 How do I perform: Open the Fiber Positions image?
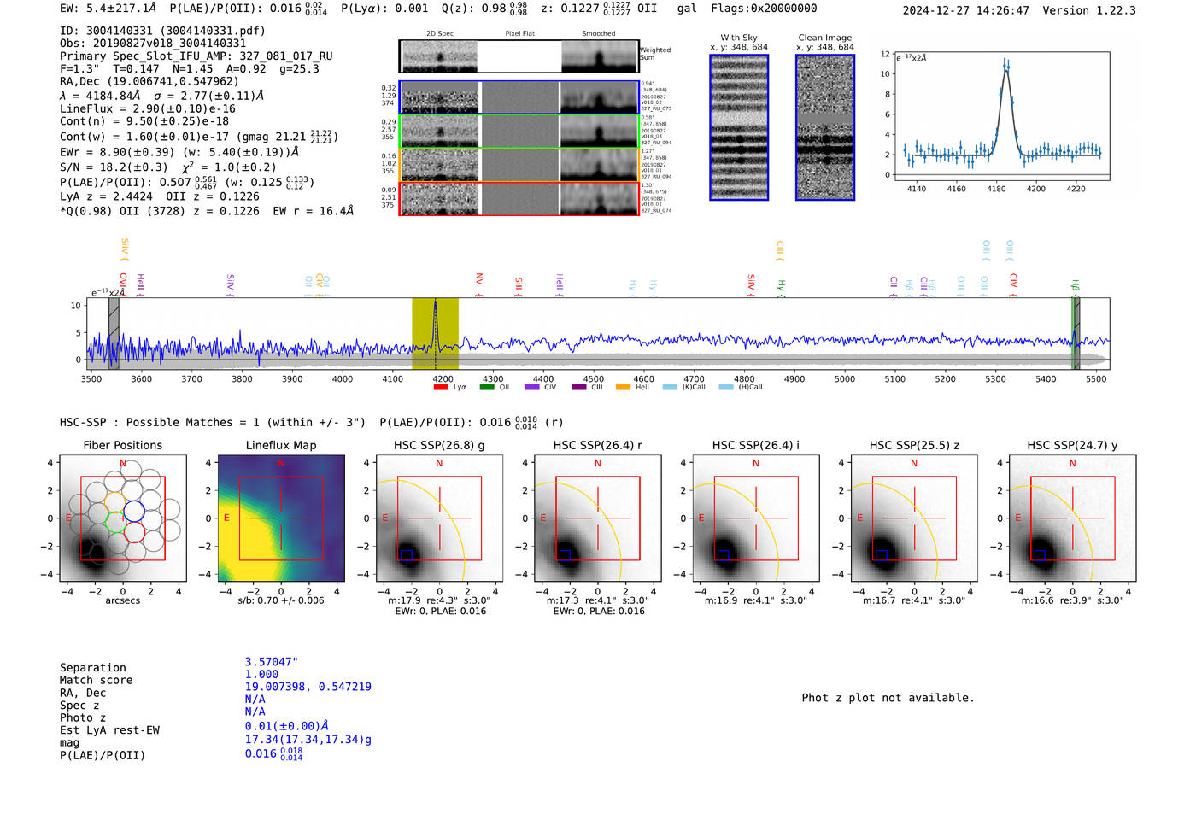click(123, 518)
